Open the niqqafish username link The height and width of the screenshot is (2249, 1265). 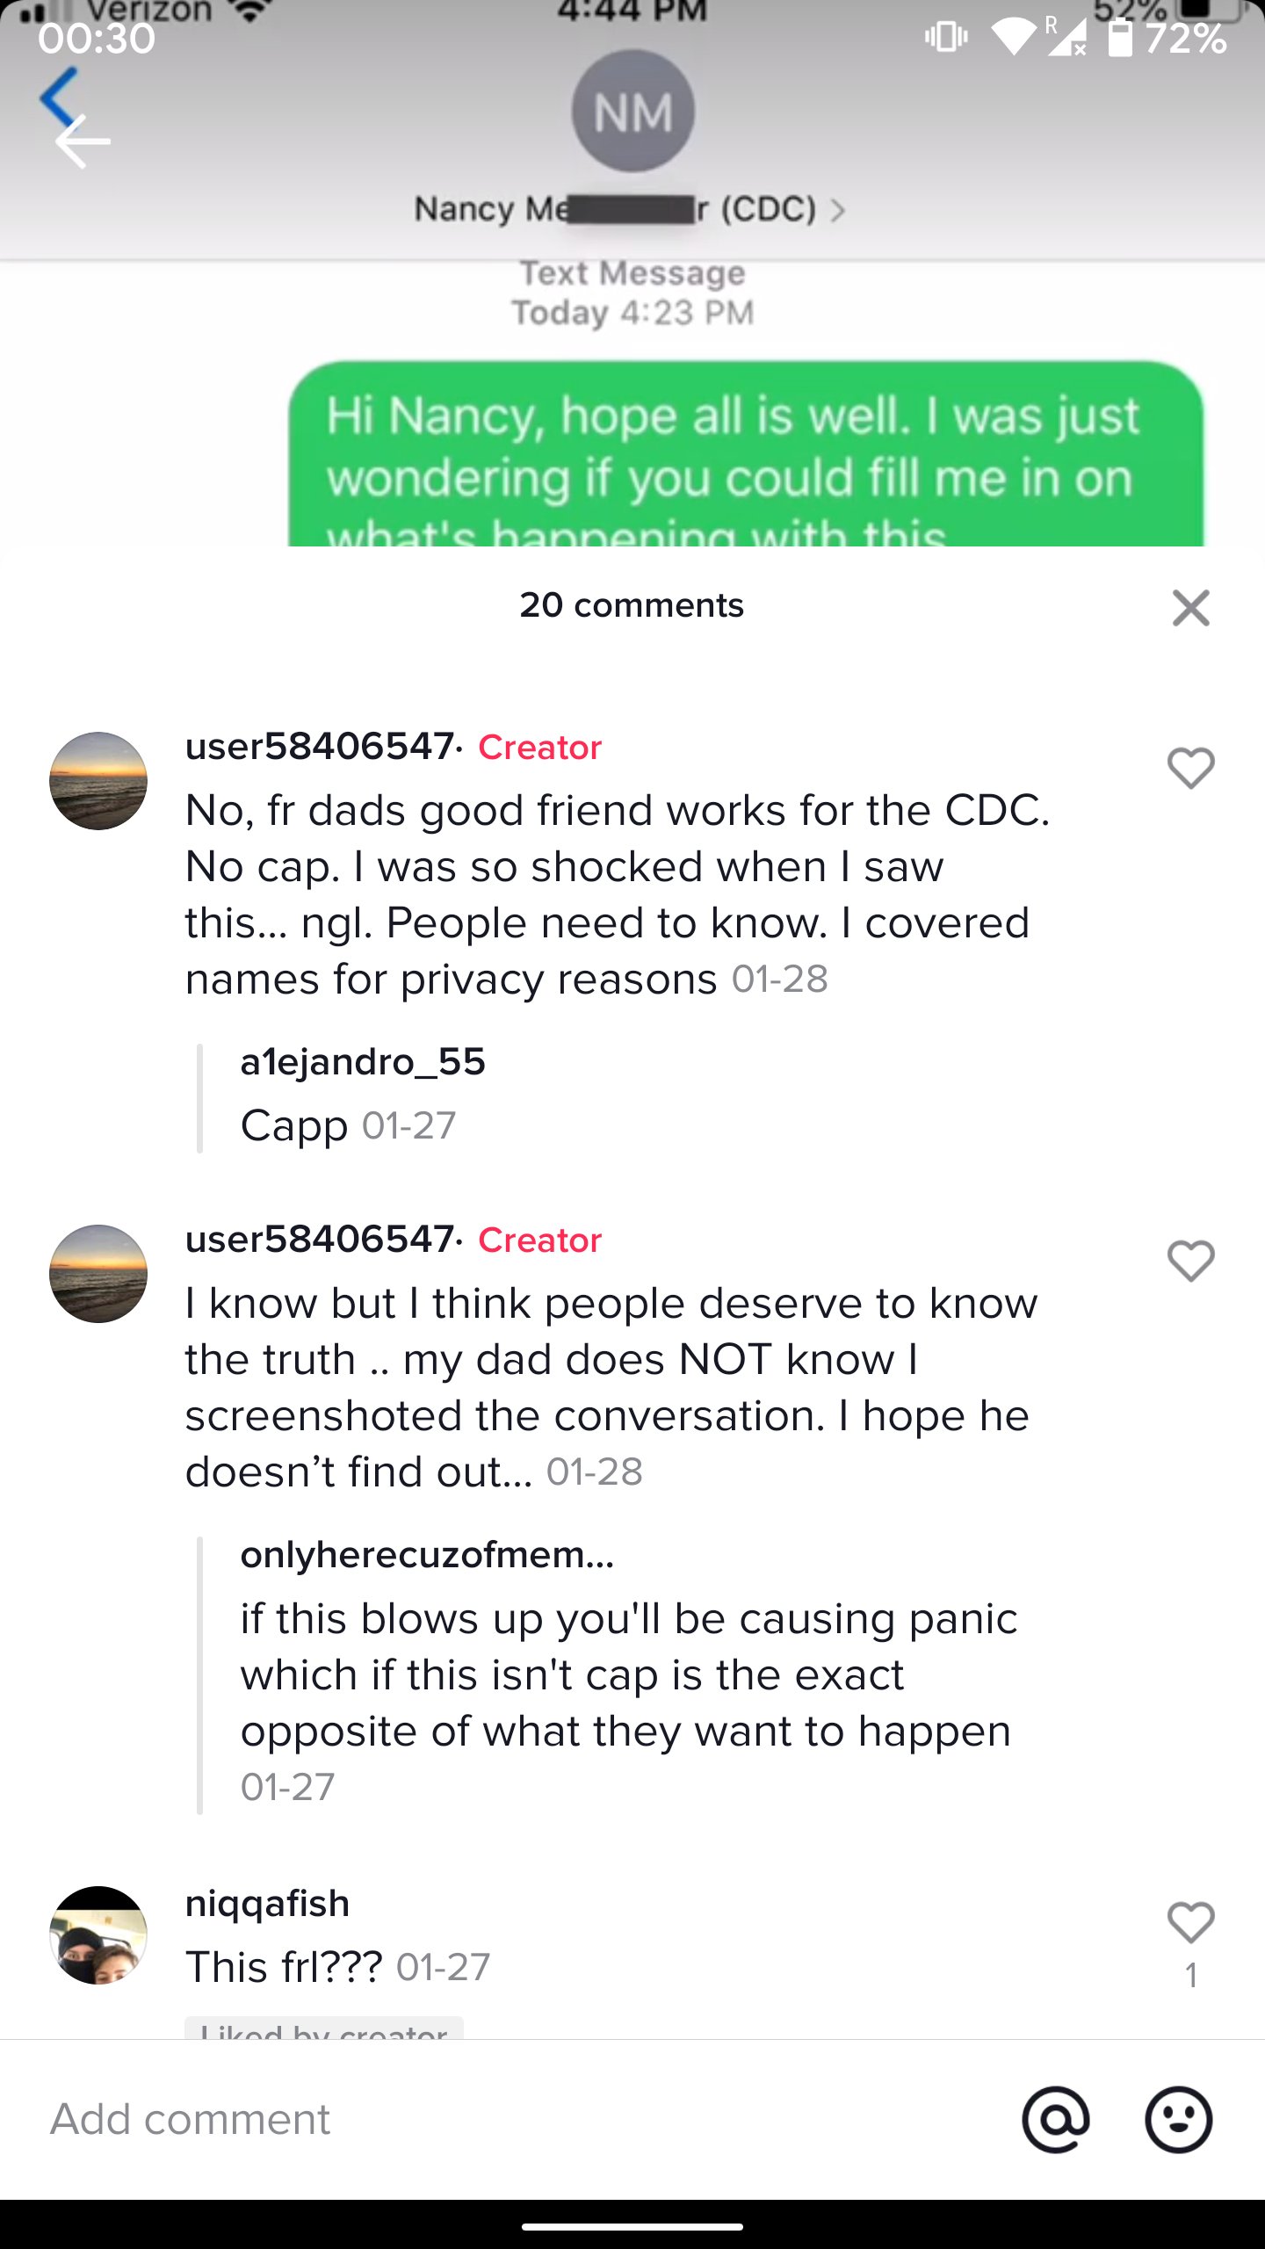pyautogui.click(x=267, y=1904)
